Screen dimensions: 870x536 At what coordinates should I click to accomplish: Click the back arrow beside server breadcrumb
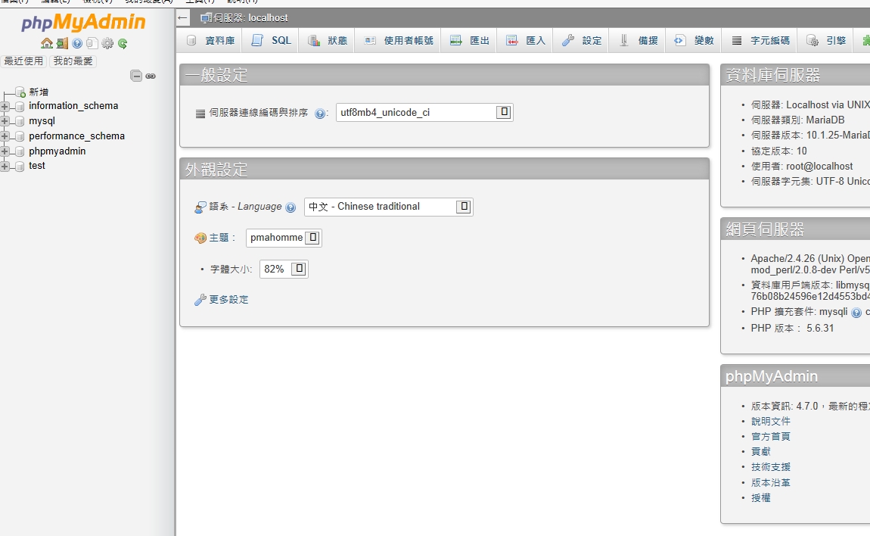pyautogui.click(x=182, y=17)
